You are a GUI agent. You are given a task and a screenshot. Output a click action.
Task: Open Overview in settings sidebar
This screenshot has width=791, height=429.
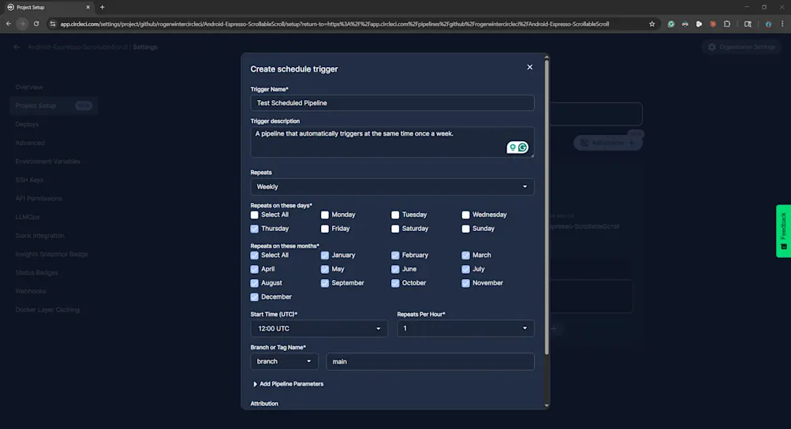[x=28, y=88]
